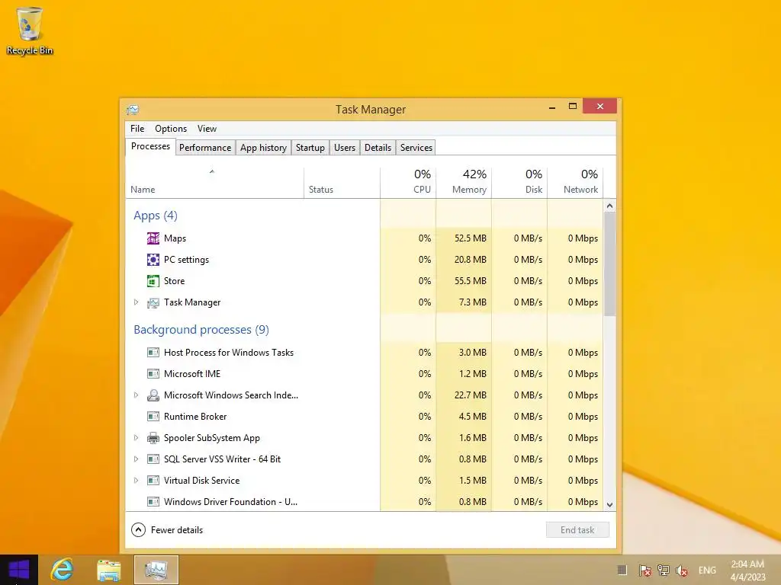Click the touch keyboard tray icon
The width and height of the screenshot is (781, 585).
pos(622,570)
